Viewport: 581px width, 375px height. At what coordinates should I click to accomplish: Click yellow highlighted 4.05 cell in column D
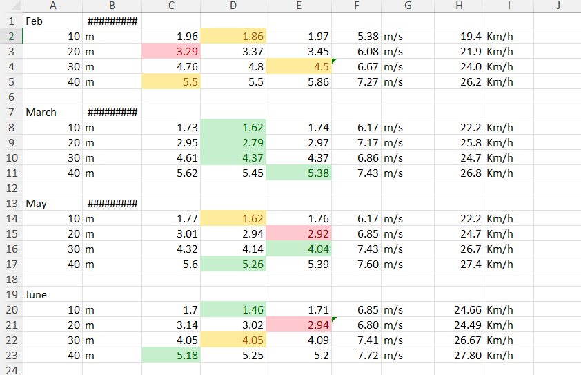(233, 340)
